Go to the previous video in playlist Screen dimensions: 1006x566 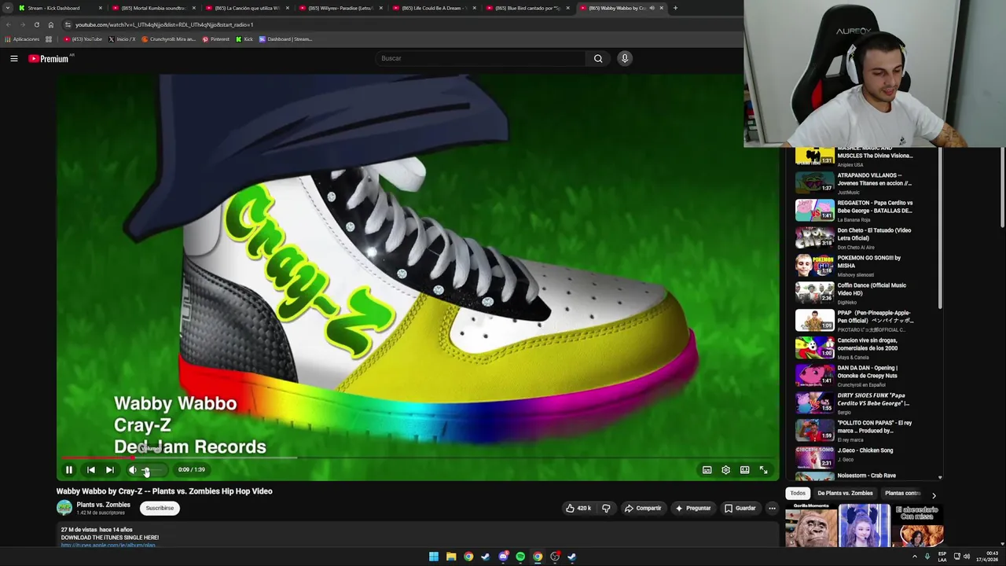(x=90, y=470)
